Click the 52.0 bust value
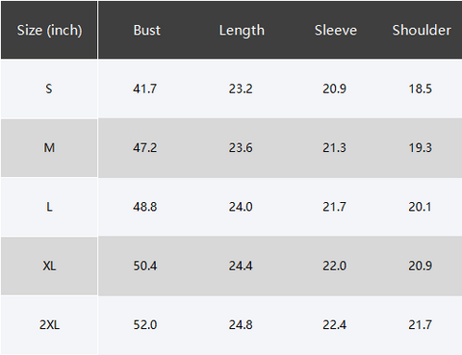Image resolution: width=462 pixels, height=355 pixels. (145, 325)
